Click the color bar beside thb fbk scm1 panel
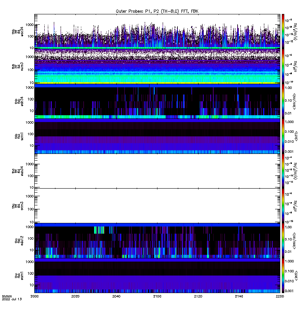 point(283,136)
